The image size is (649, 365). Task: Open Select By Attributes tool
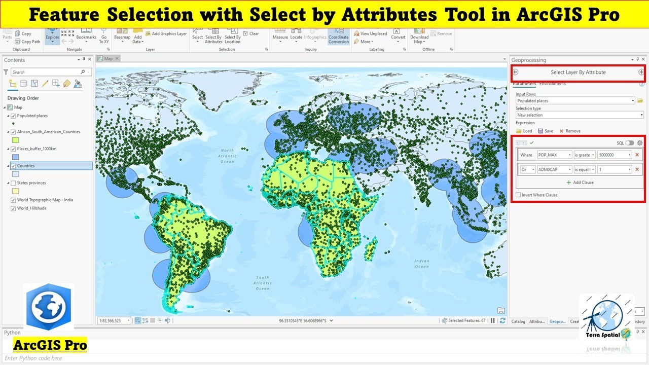tap(213, 35)
